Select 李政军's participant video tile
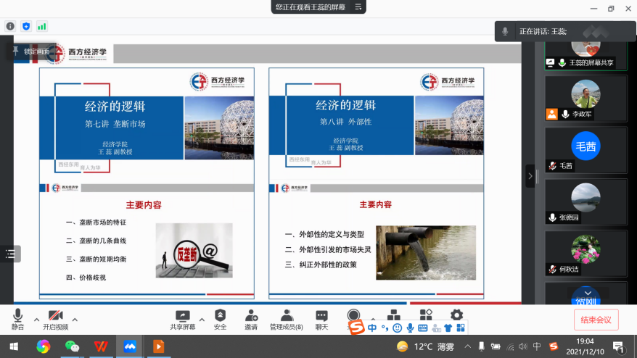Viewport: 637px width, 358px height. point(585,99)
